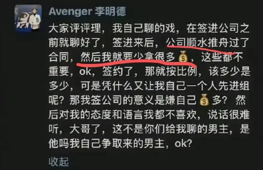Click the word 合同 at line start
The width and height of the screenshot is (263, 170).
[x=59, y=57]
